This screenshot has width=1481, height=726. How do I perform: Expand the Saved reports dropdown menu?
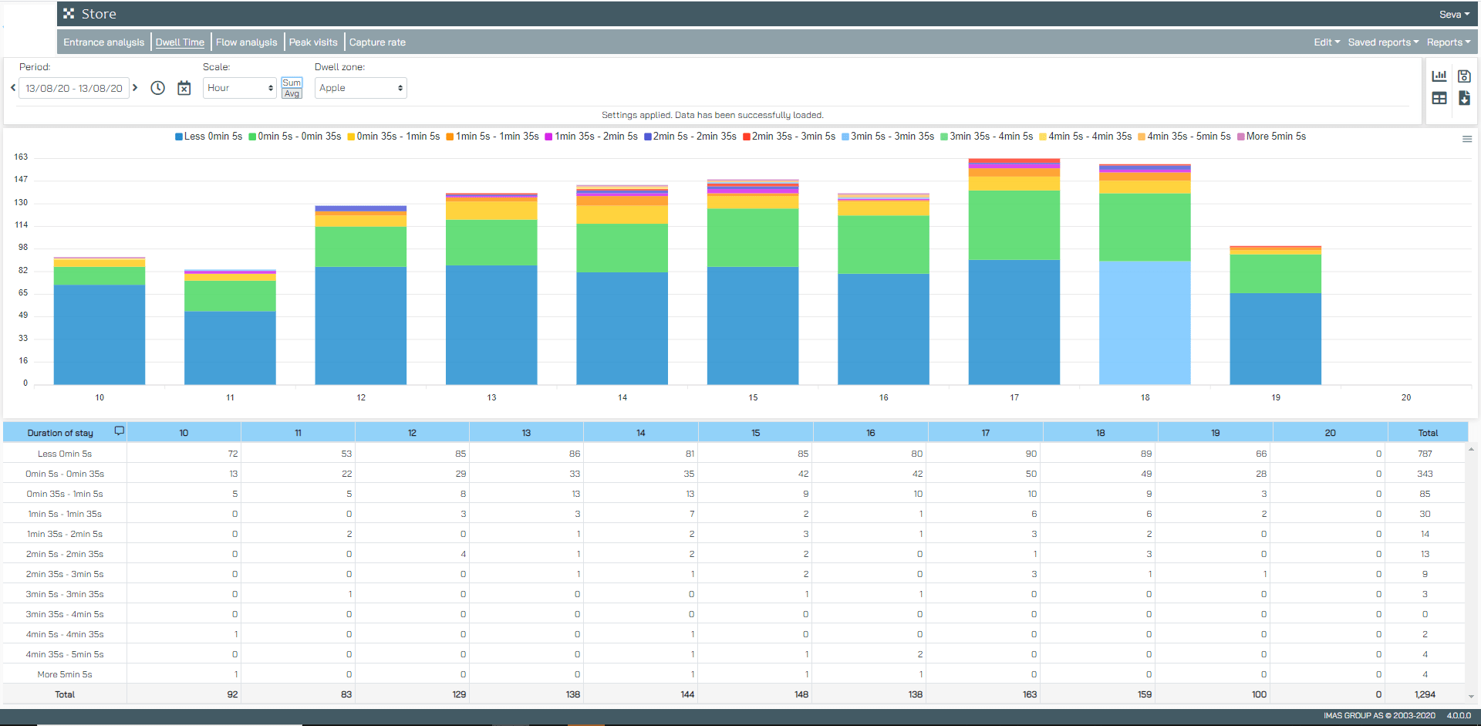pyautogui.click(x=1382, y=42)
